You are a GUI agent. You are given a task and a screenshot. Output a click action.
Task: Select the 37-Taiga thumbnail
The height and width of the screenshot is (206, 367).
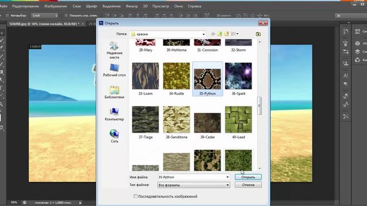[145, 120]
